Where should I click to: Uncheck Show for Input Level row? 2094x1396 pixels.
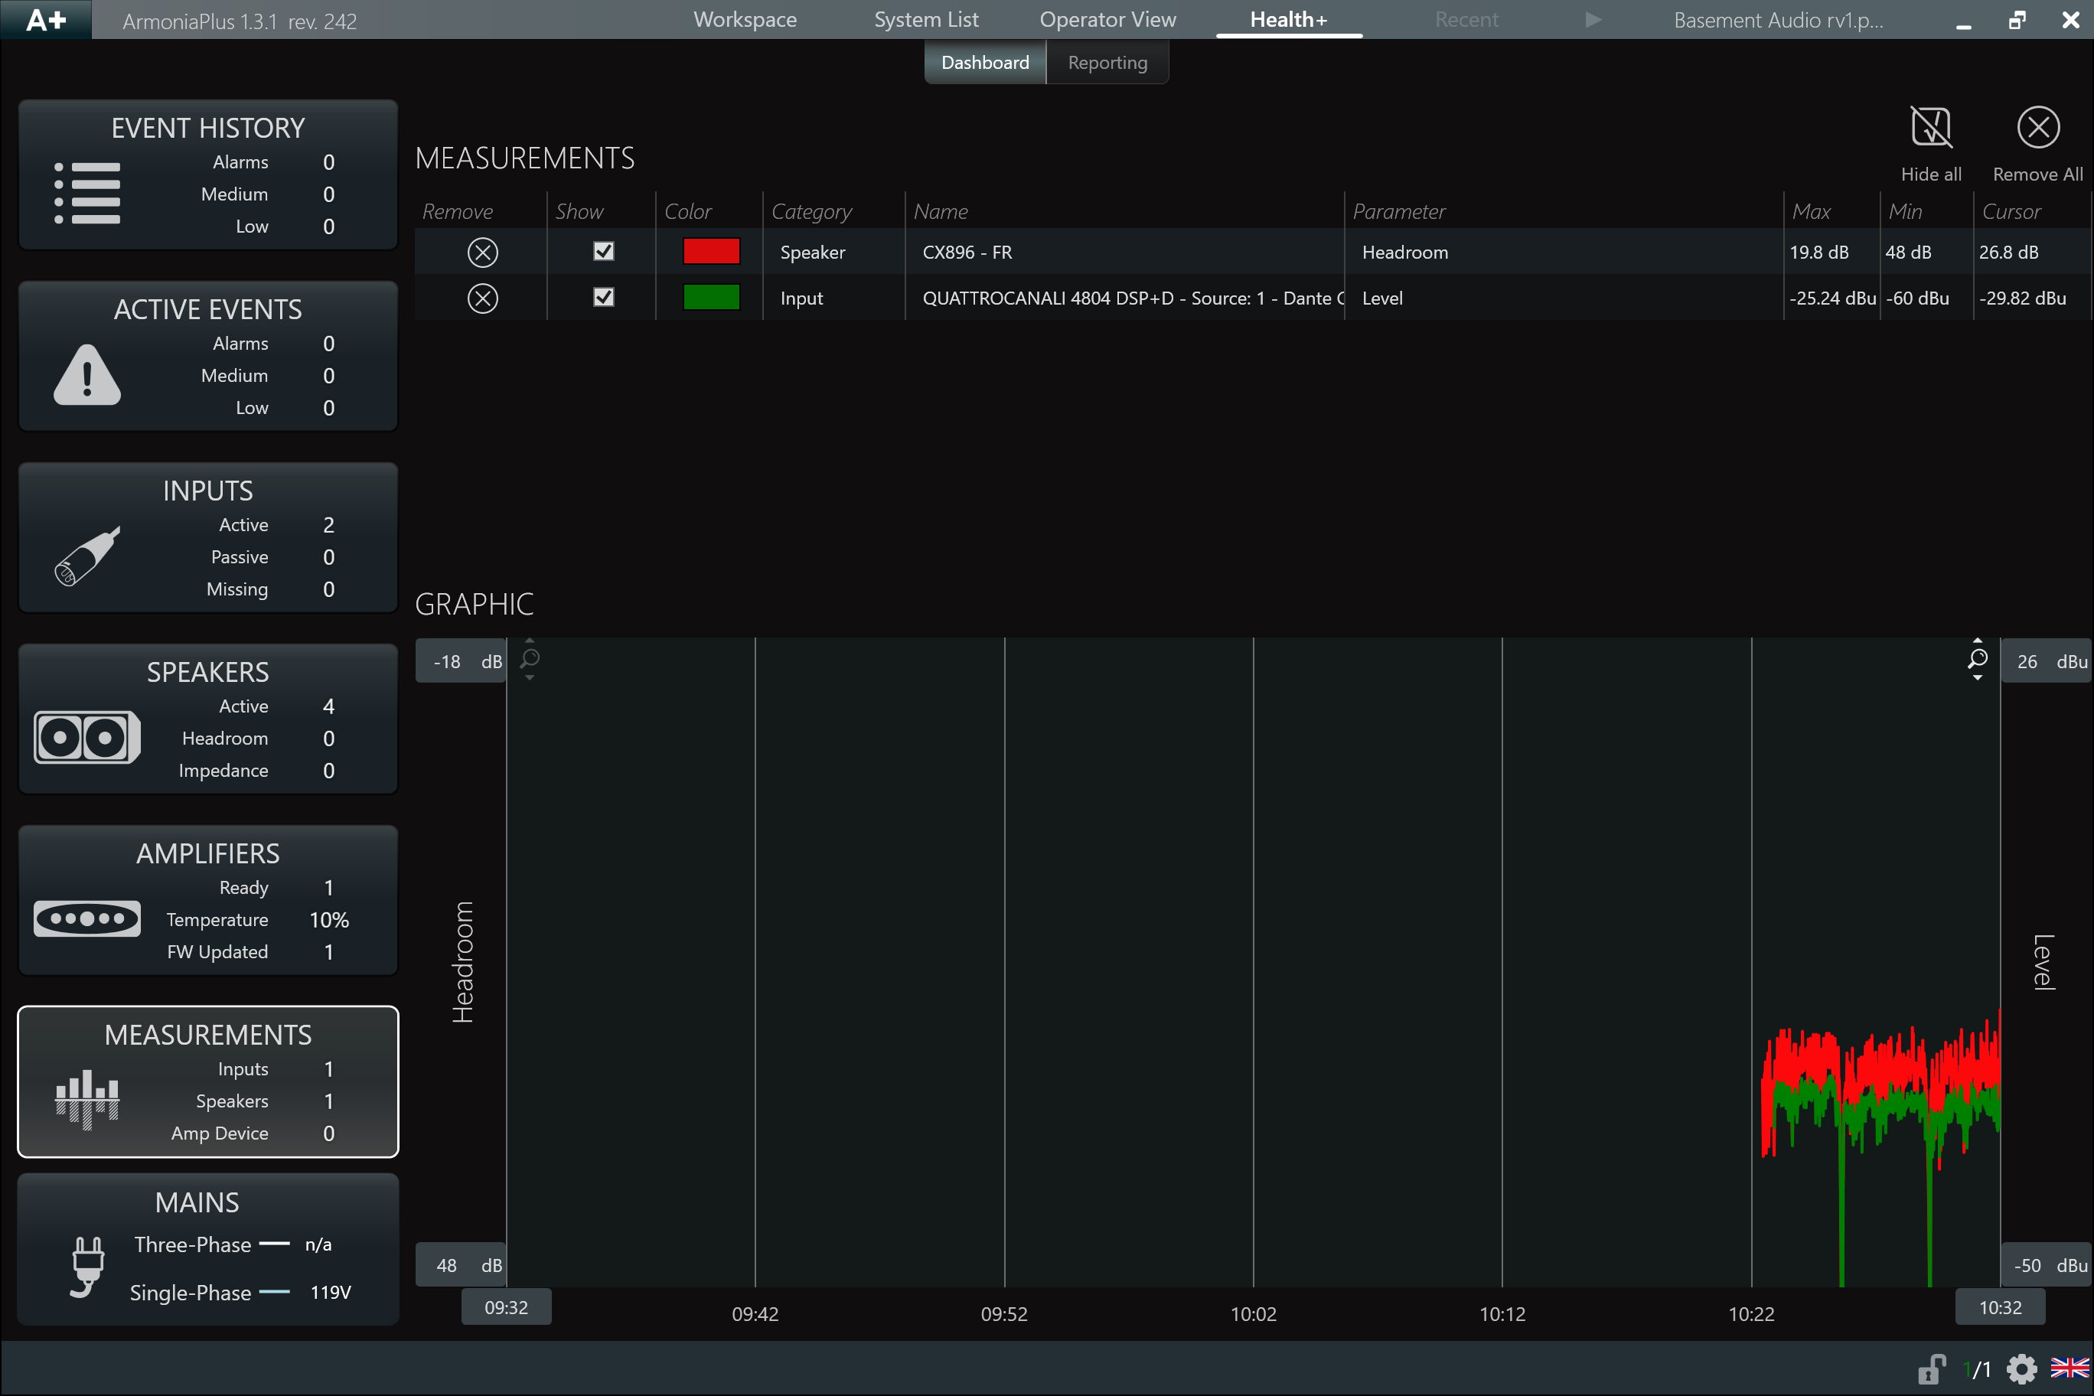tap(604, 298)
